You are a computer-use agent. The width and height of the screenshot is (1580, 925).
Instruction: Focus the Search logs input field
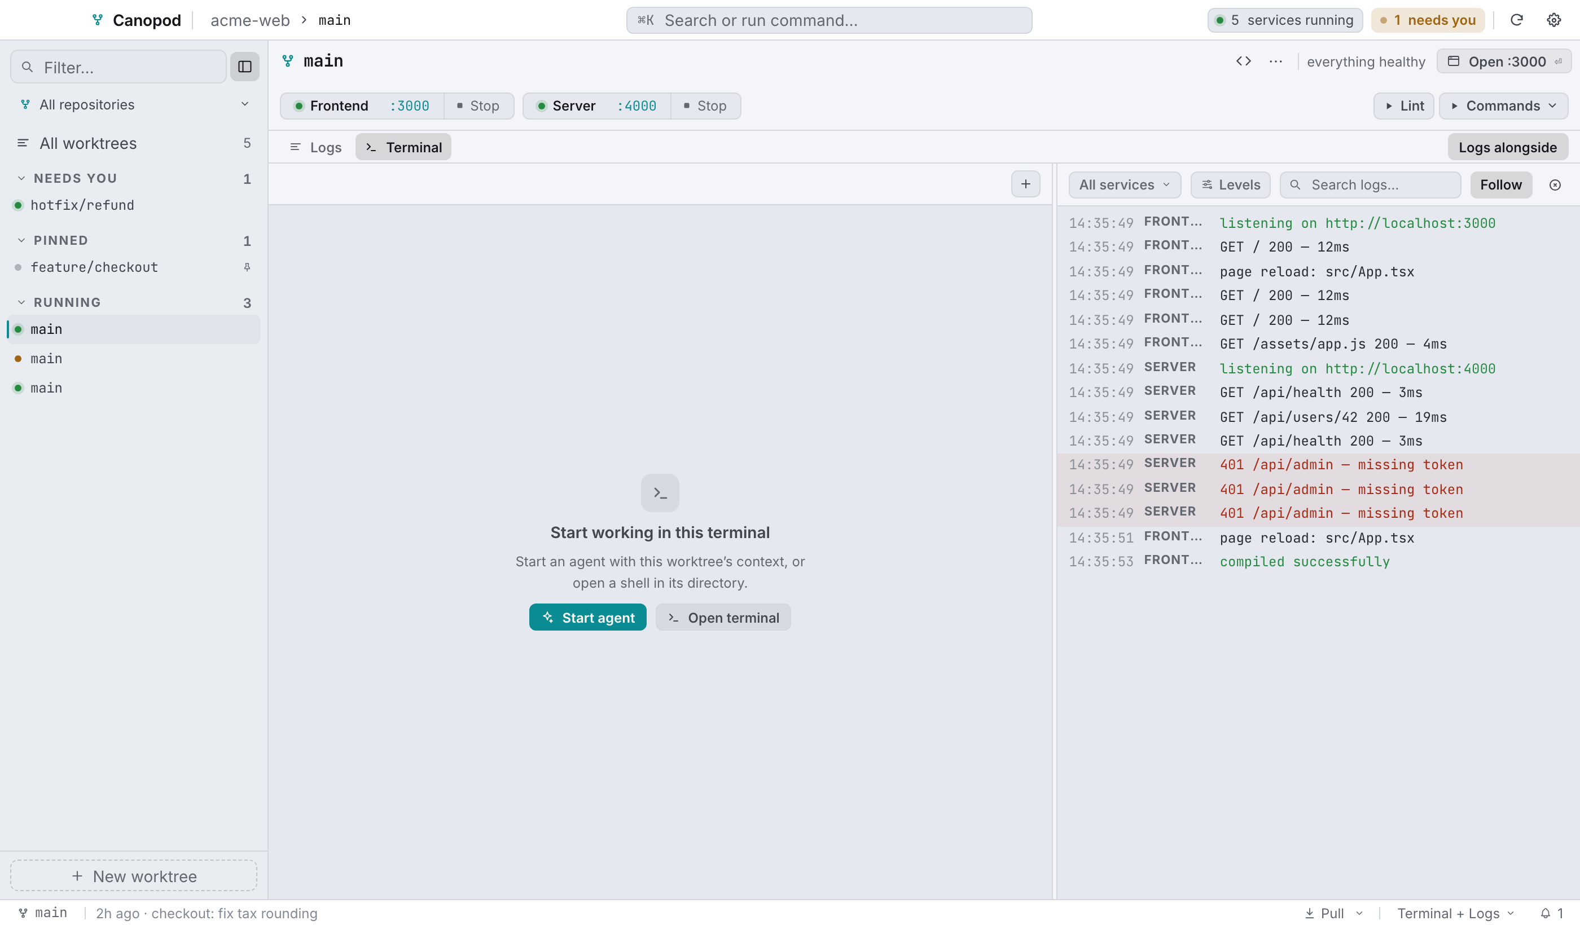click(1370, 185)
